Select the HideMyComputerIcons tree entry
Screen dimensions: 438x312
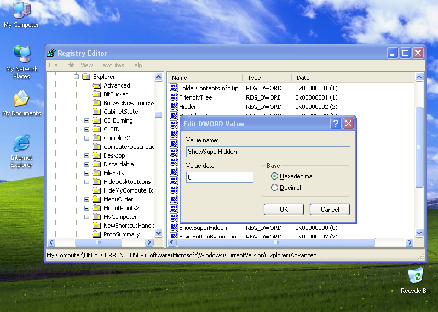(x=128, y=190)
